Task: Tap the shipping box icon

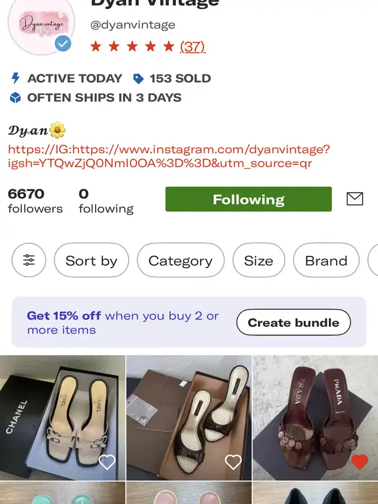Action: click(x=16, y=97)
